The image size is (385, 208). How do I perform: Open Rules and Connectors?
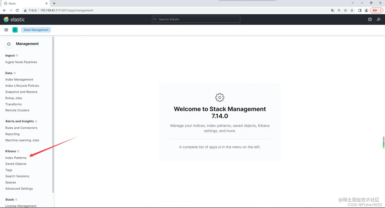21,128
